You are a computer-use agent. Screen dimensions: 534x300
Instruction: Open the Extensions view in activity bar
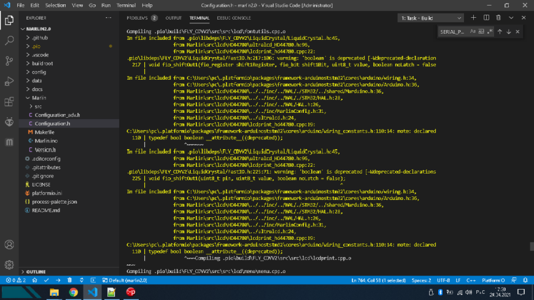tap(9, 101)
